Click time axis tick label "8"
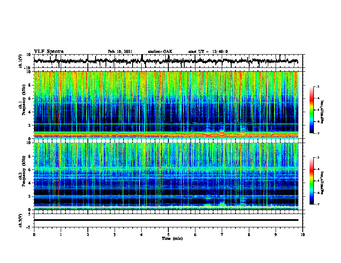The image size is (341, 263). (x=249, y=235)
